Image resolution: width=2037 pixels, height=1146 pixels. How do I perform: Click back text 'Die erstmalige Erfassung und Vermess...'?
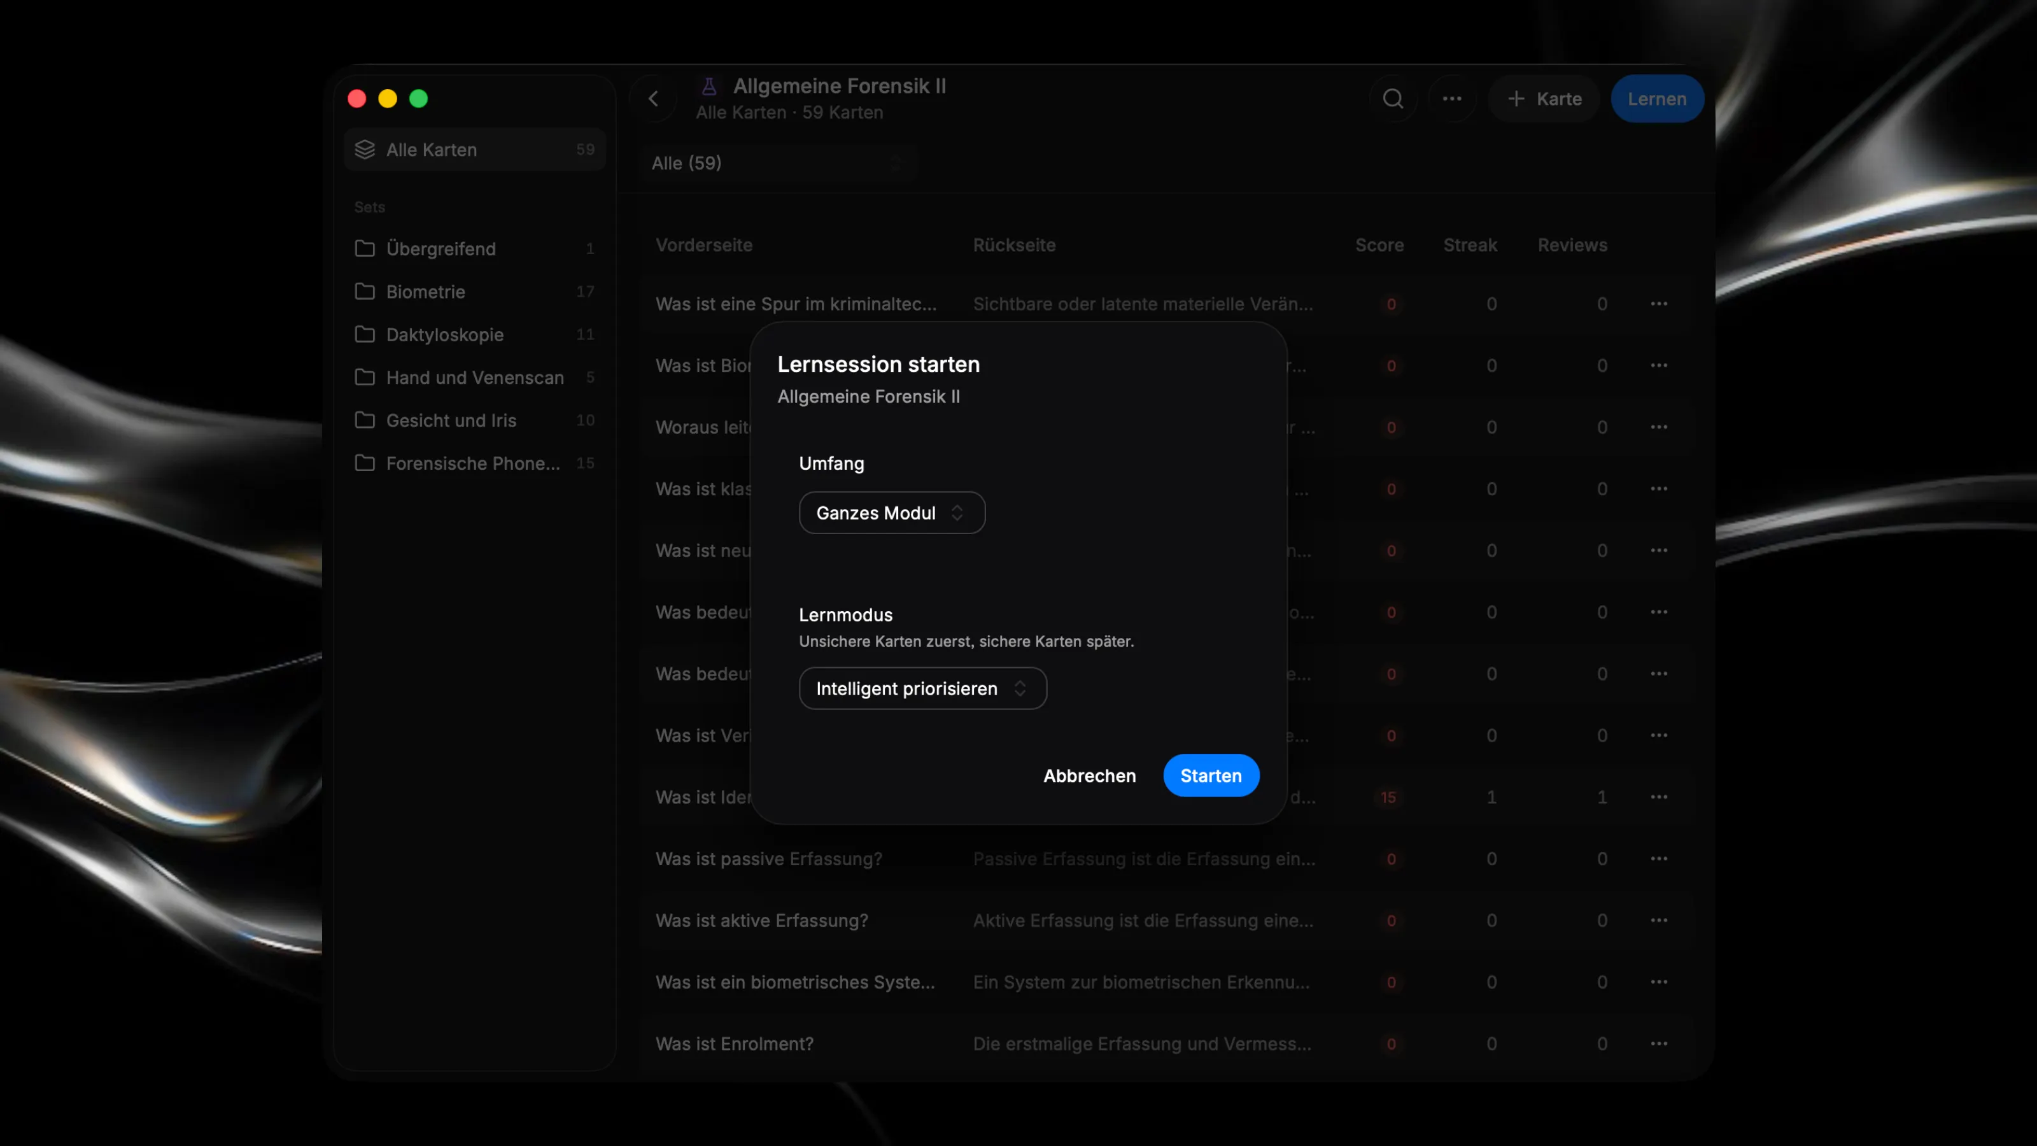[1142, 1044]
